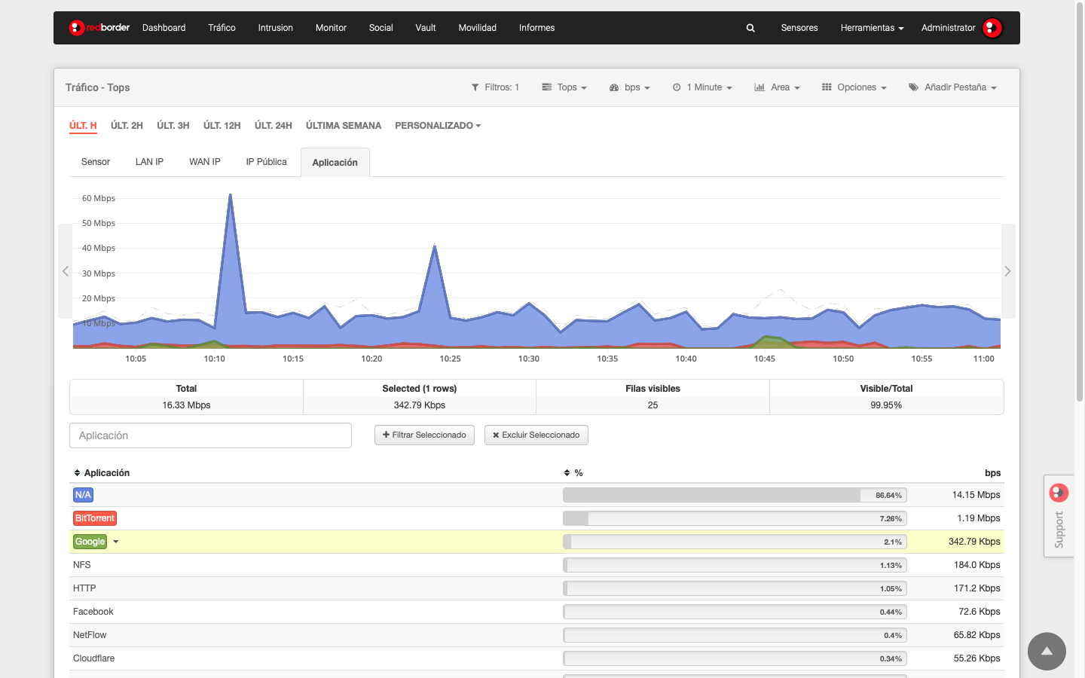The width and height of the screenshot is (1085, 678).
Task: Open the Support side tab
Action: (x=1059, y=516)
